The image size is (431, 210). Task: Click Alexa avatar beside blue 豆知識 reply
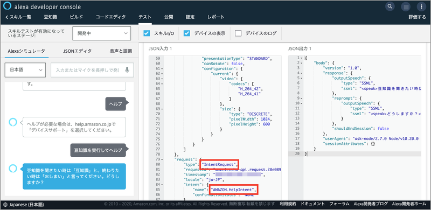pos(12,168)
